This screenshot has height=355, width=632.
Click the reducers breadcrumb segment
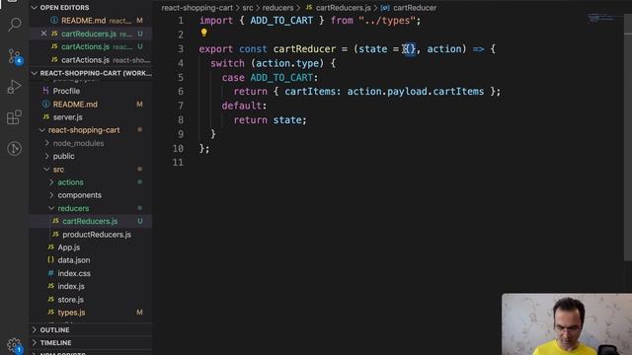[278, 8]
